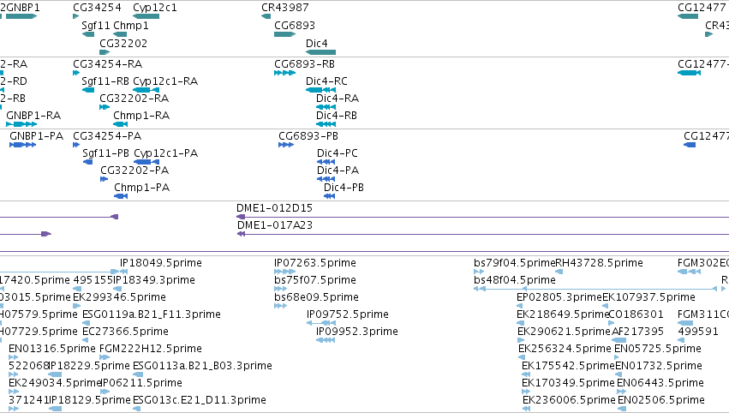Click the DME1-012D15 clone arrowhead
Screen dimensions: 729x413
241,217
